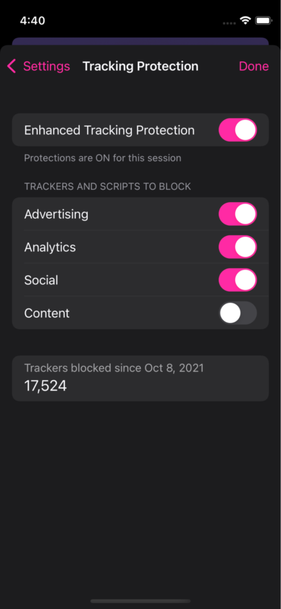Viewport: 281px width, 609px height.
Task: Tap the 4:40 clock in status bar
Action: point(33,21)
